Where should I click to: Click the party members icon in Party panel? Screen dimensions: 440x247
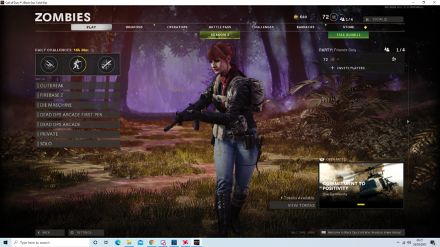387,50
